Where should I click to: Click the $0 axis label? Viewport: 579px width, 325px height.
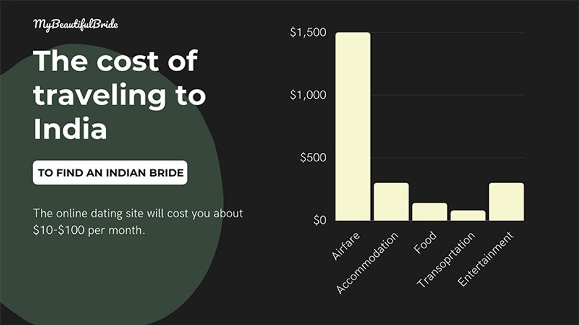(320, 220)
